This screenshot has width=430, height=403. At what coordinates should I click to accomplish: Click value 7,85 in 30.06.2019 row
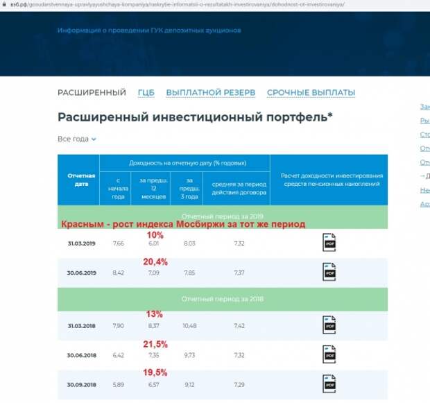(189, 273)
